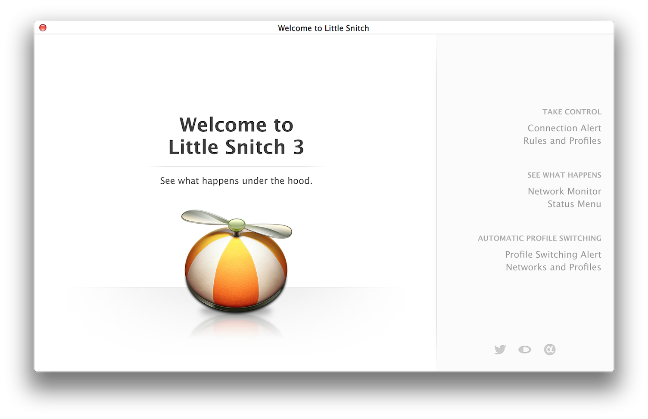Viewport: 648px width, 419px height.
Task: Click the See what happens under the hood tagline
Action: click(x=237, y=181)
